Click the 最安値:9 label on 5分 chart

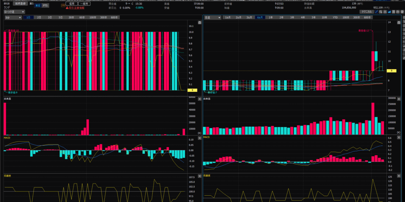[13, 93]
